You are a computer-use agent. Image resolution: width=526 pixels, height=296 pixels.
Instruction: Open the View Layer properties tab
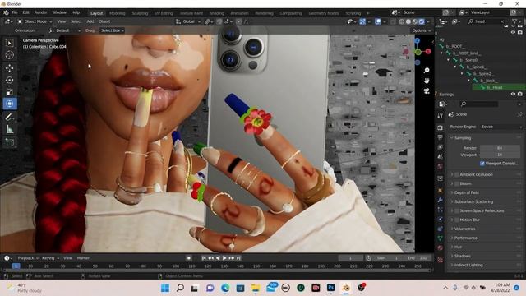(441, 147)
